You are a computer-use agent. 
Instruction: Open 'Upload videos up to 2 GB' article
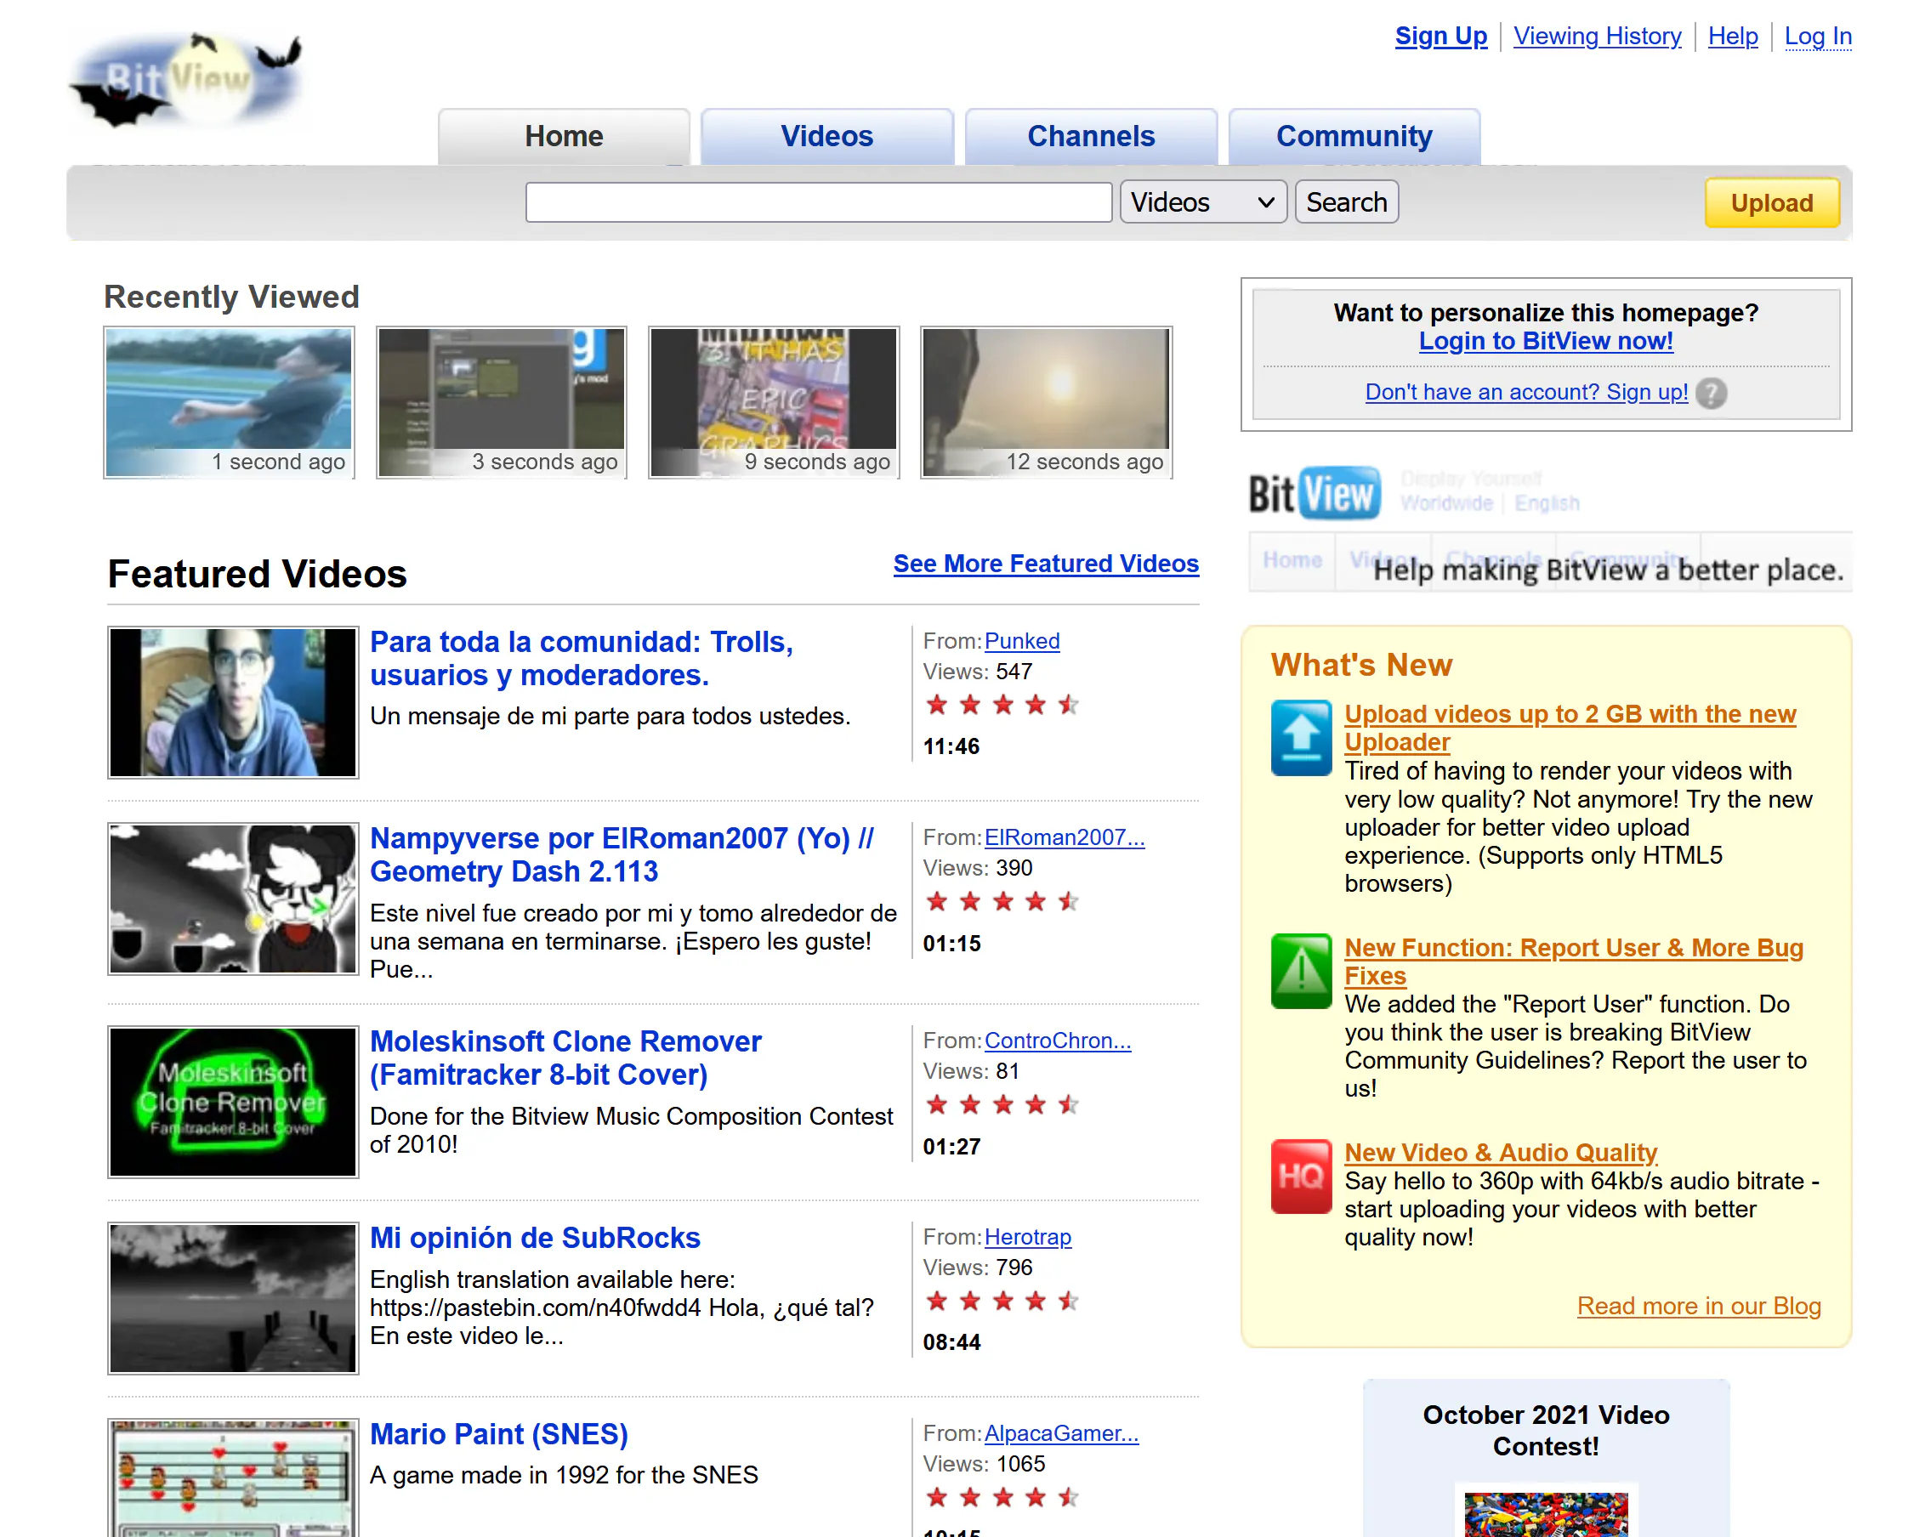1569,727
